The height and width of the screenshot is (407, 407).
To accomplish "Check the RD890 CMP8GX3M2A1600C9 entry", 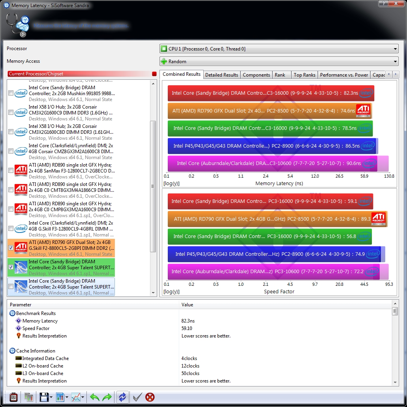I will tap(11, 209).
